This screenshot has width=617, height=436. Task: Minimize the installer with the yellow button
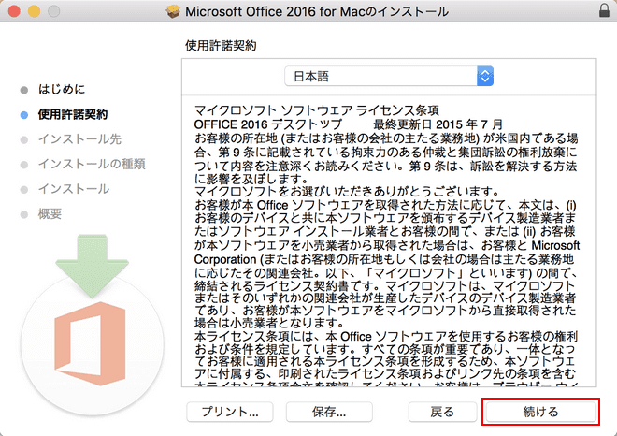(35, 11)
